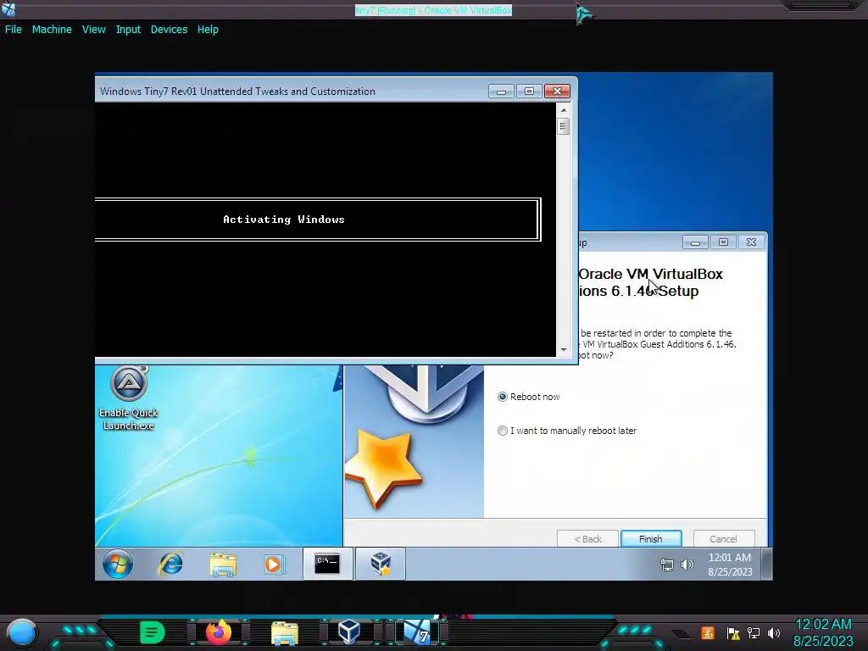Minimize the Tiny7 Unattended Tweaks console window

502,92
